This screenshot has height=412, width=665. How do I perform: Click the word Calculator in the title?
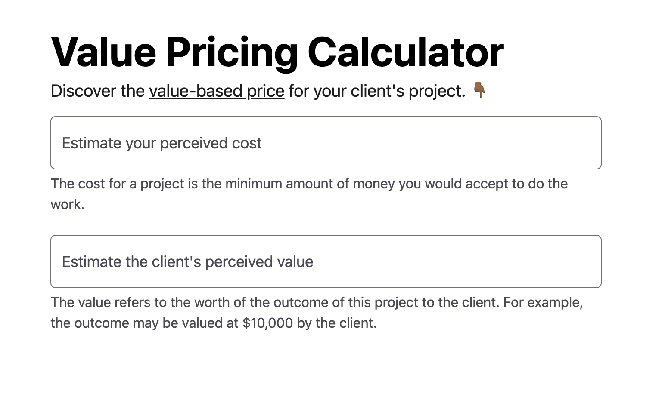point(407,52)
